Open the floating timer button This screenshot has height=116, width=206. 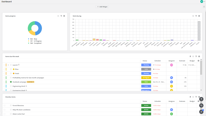click(x=201, y=112)
